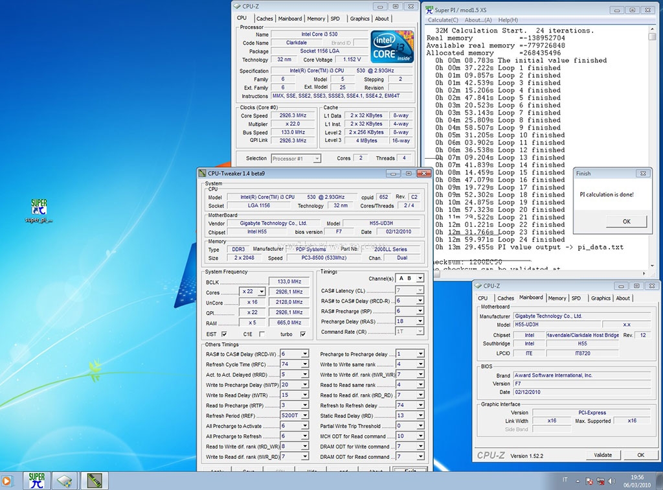Open About tab in CPU-Z processor window
The image size is (663, 490).
382,19
